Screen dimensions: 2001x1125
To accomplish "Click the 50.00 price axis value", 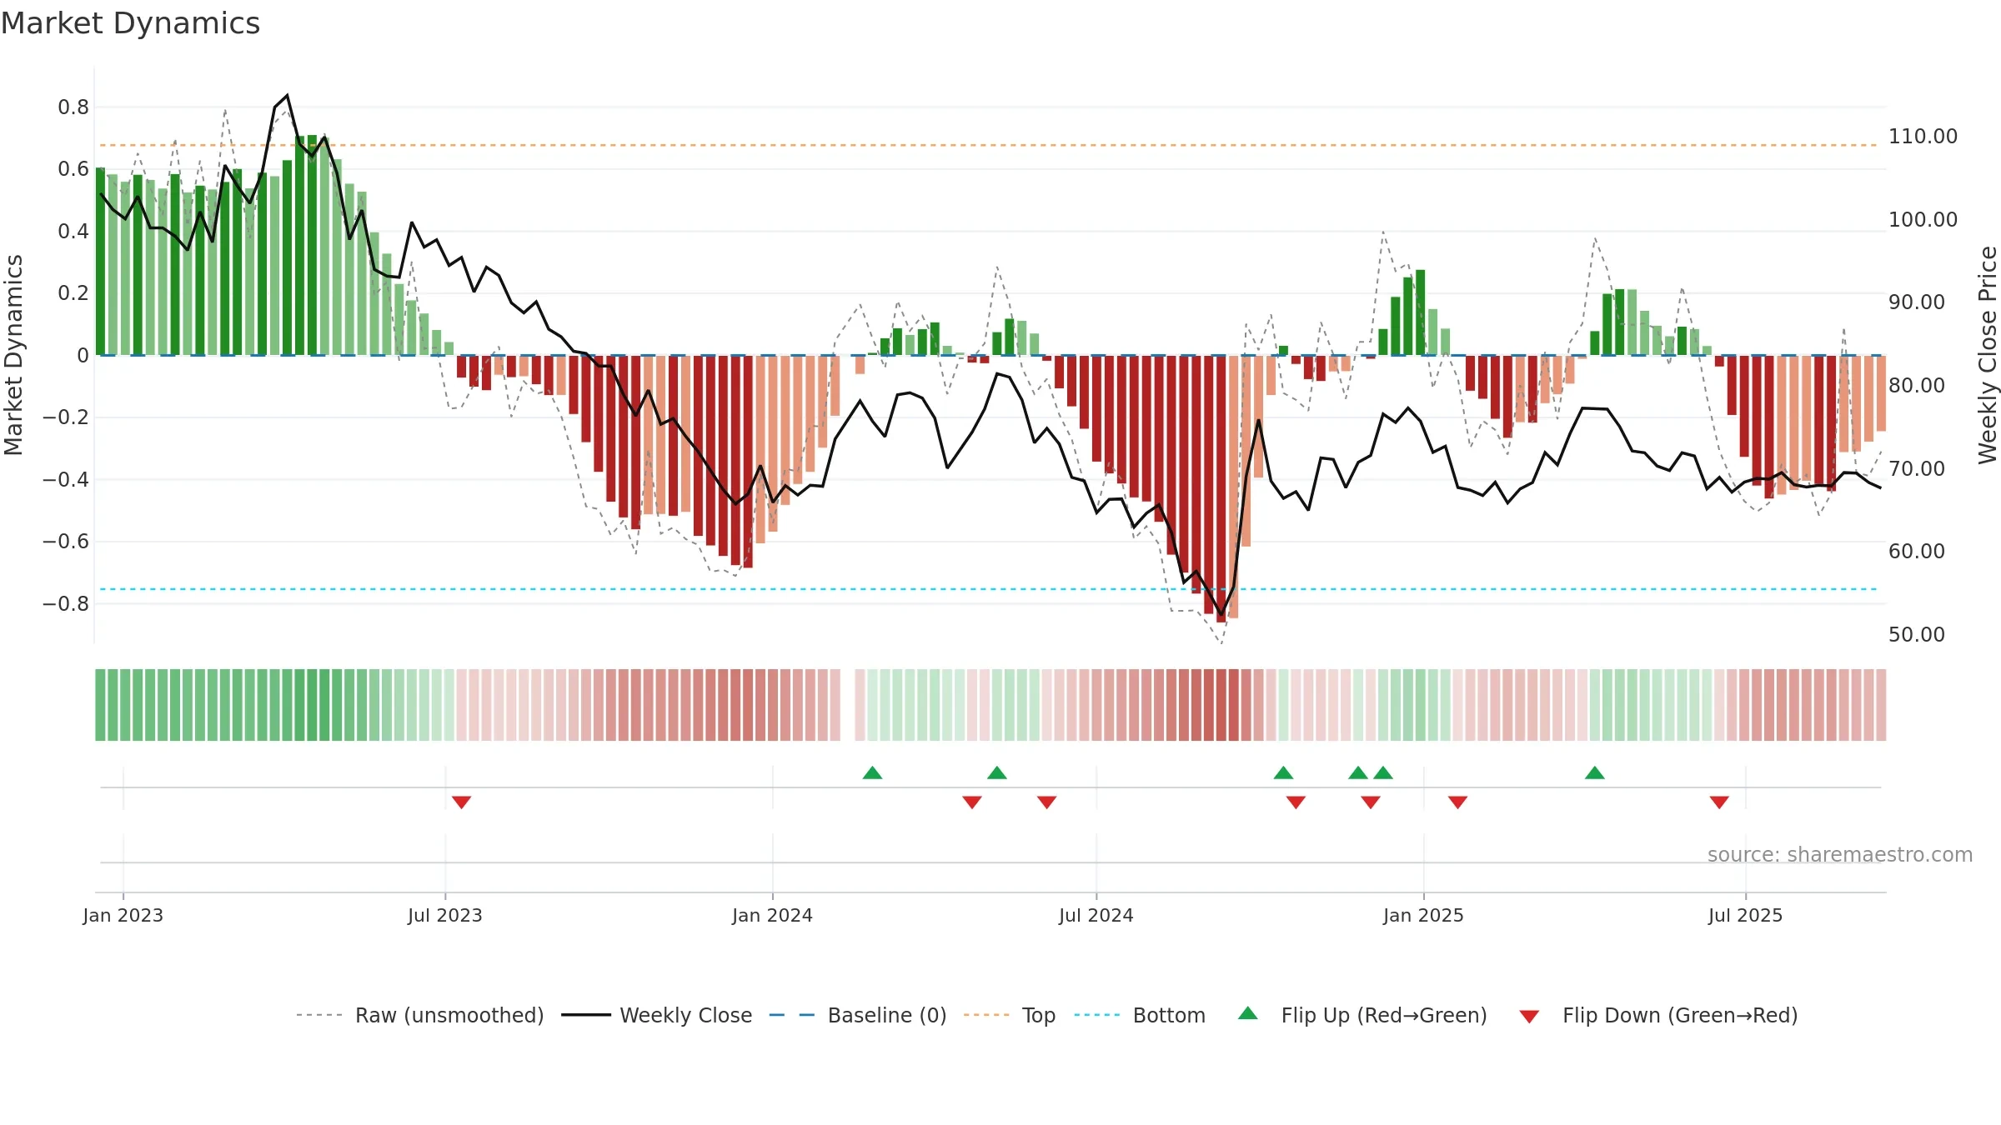I will click(x=1917, y=634).
